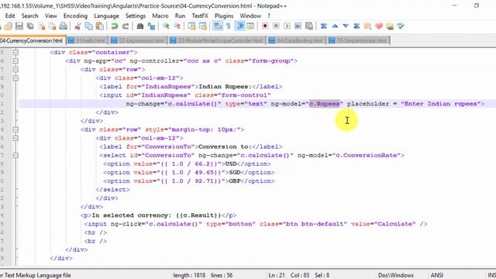496x279 pixels.
Task: Toggle the Indent Guide toolbar icon
Action: [240, 26]
